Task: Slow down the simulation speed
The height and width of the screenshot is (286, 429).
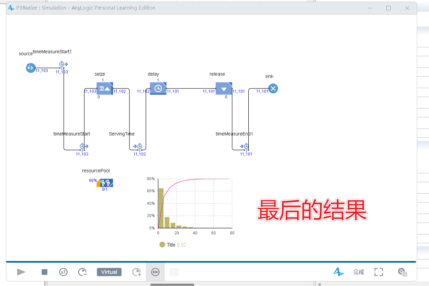Action: [x=82, y=272]
